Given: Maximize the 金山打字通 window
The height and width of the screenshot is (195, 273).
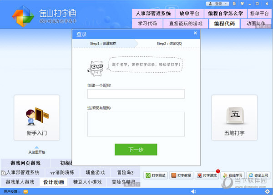Looking at the screenshot, I should 257,4.
